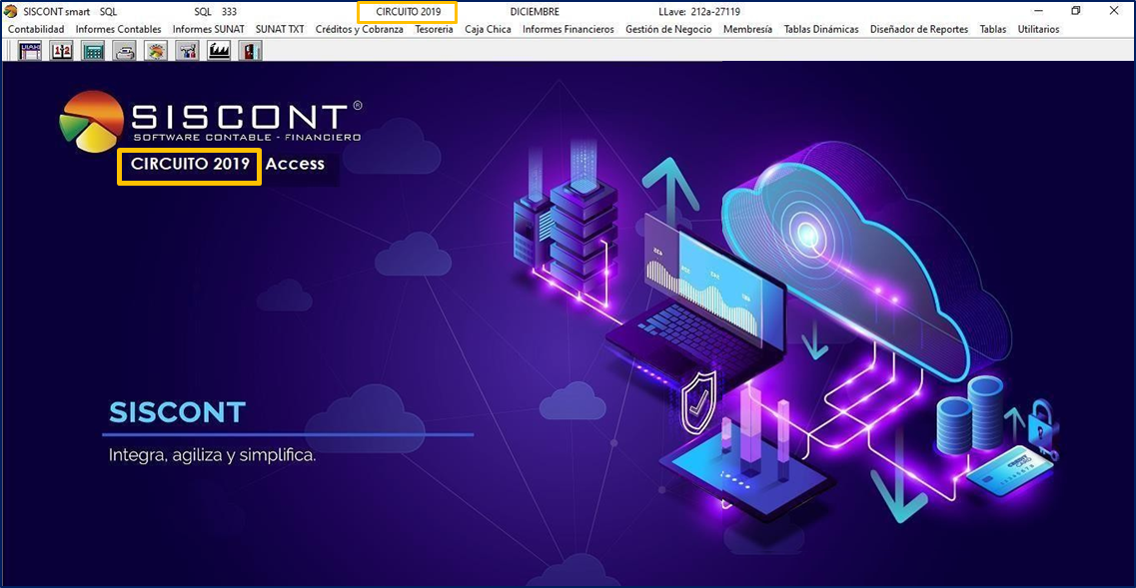Viewport: 1136px width, 588px height.
Task: Click the factory silhouette toolbar icon
Action: coord(218,51)
